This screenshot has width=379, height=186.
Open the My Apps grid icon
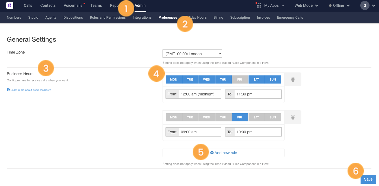click(259, 5)
